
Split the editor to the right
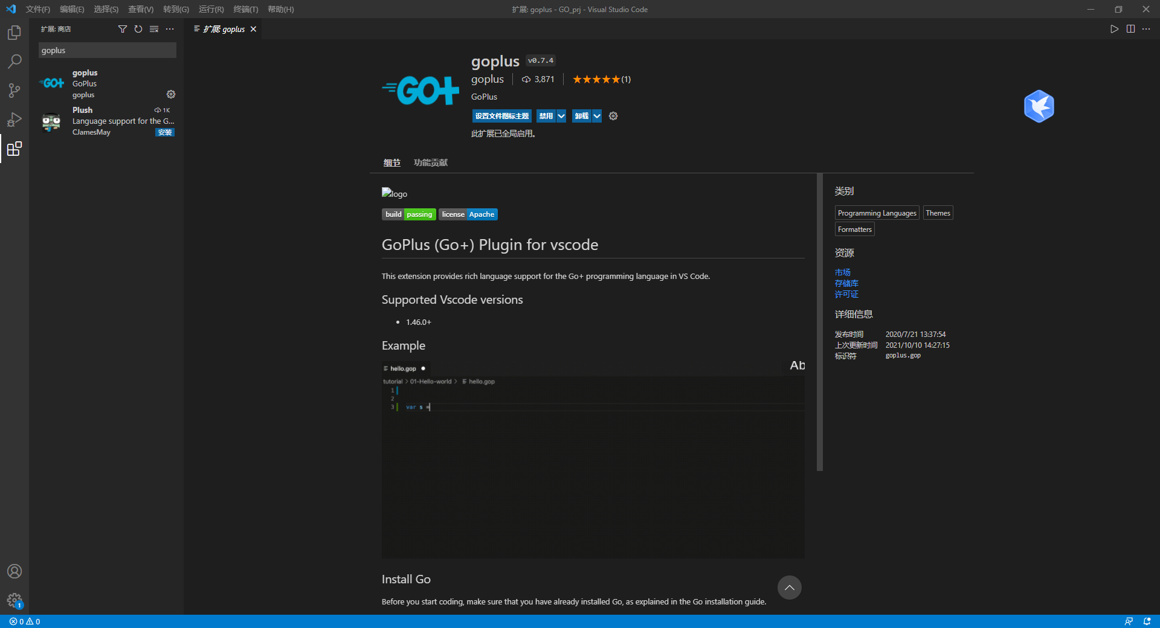coord(1130,29)
